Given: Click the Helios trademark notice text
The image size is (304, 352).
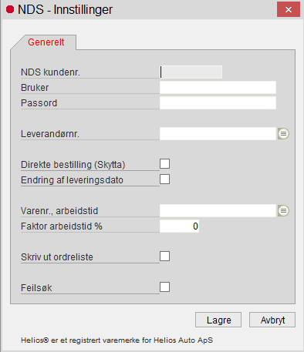Looking at the screenshot, I should (117, 340).
